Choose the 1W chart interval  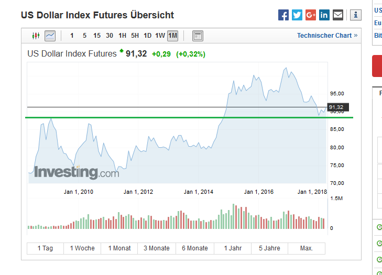[160, 36]
